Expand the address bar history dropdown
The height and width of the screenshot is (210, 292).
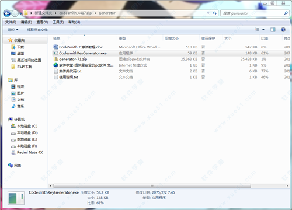click(x=208, y=13)
